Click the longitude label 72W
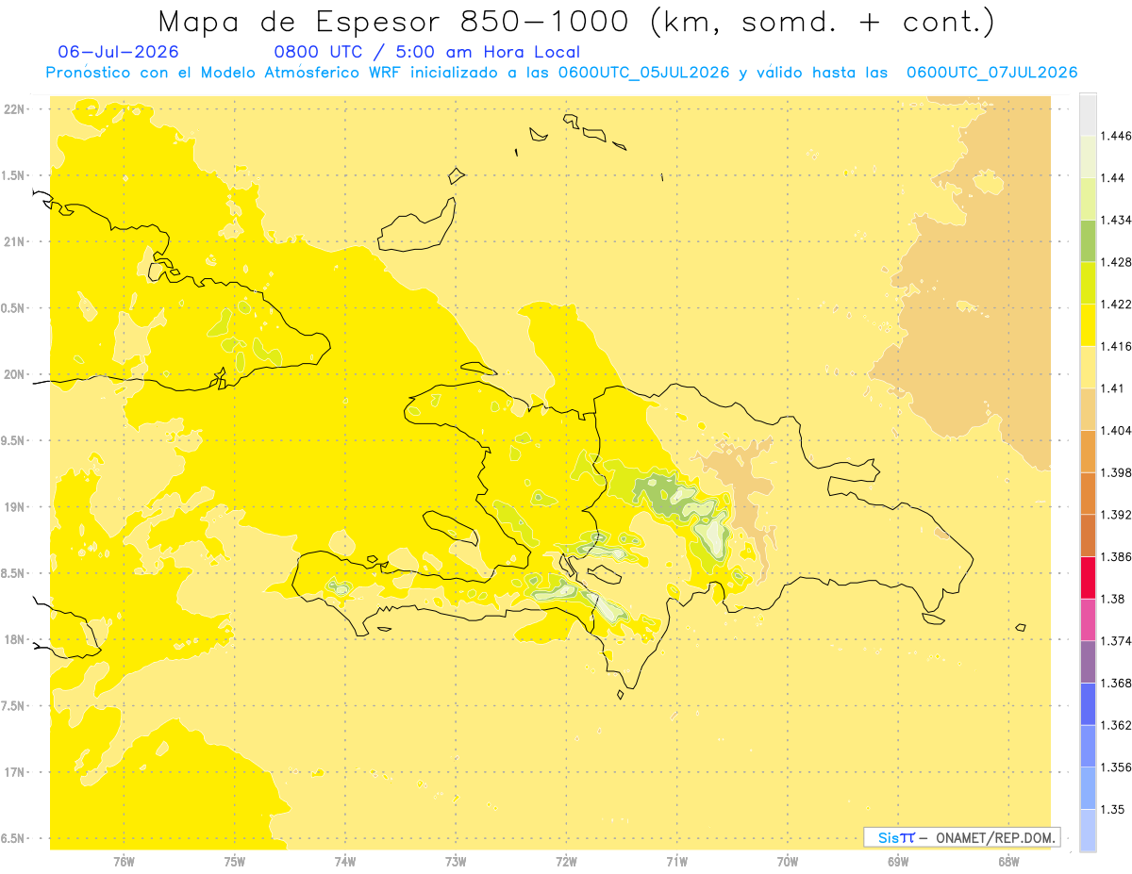Viewport: 1132px width, 874px height. 567,862
